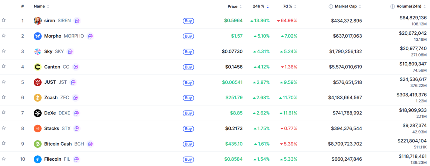
Task: Click siren price $0.5964
Action: coord(233,20)
